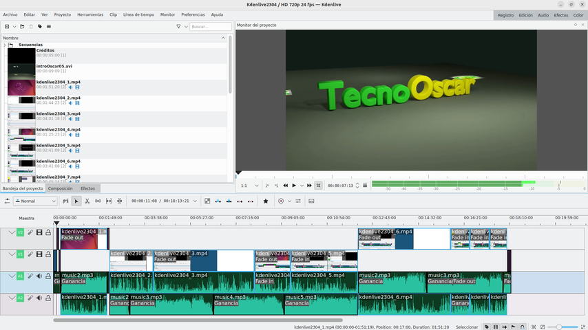Click the Audio workspace button

pos(543,14)
